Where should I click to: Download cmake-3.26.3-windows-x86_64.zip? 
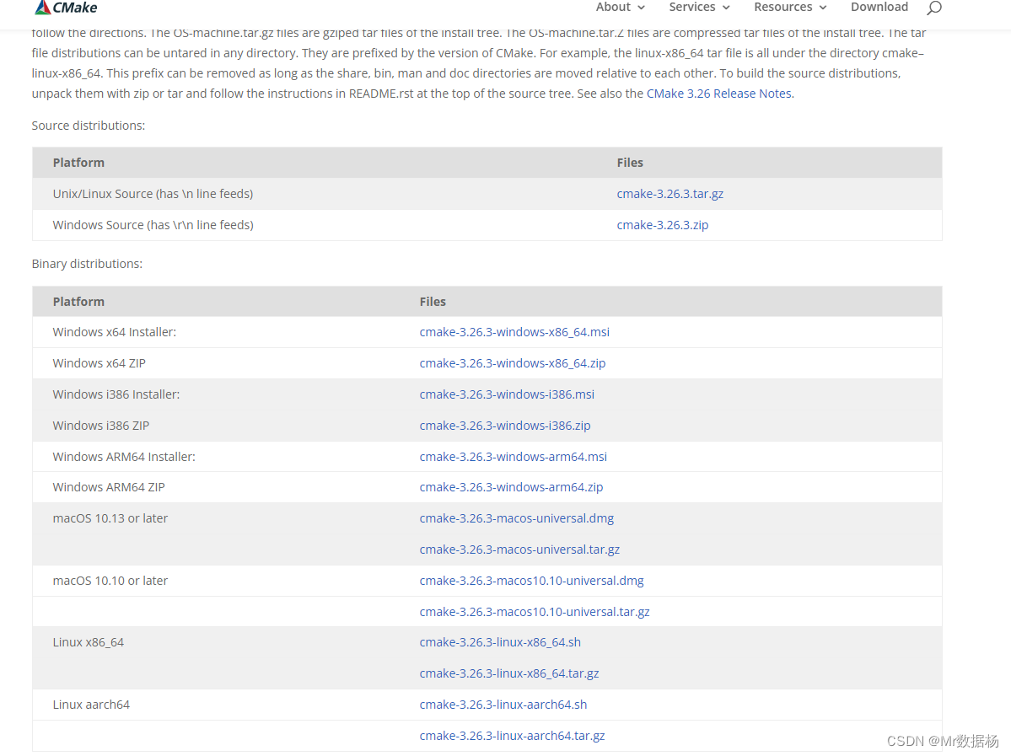point(512,362)
